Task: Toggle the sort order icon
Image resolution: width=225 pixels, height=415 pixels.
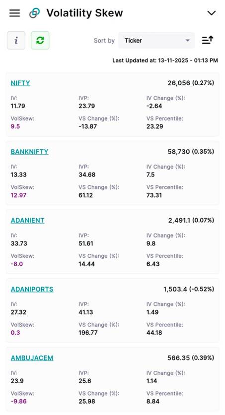Action: pos(208,40)
